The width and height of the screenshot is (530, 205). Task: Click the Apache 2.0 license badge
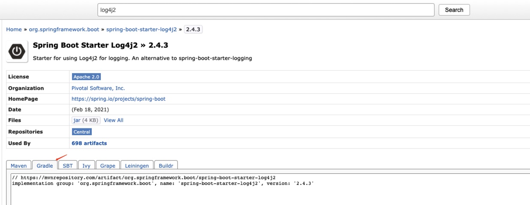point(86,77)
